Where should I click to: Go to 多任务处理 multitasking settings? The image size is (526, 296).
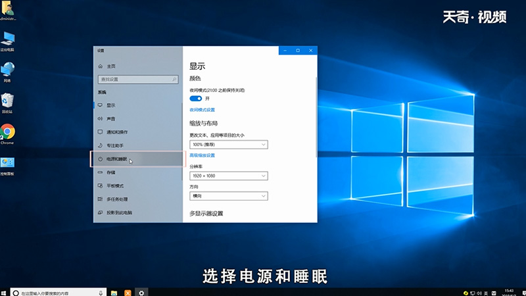(138, 199)
